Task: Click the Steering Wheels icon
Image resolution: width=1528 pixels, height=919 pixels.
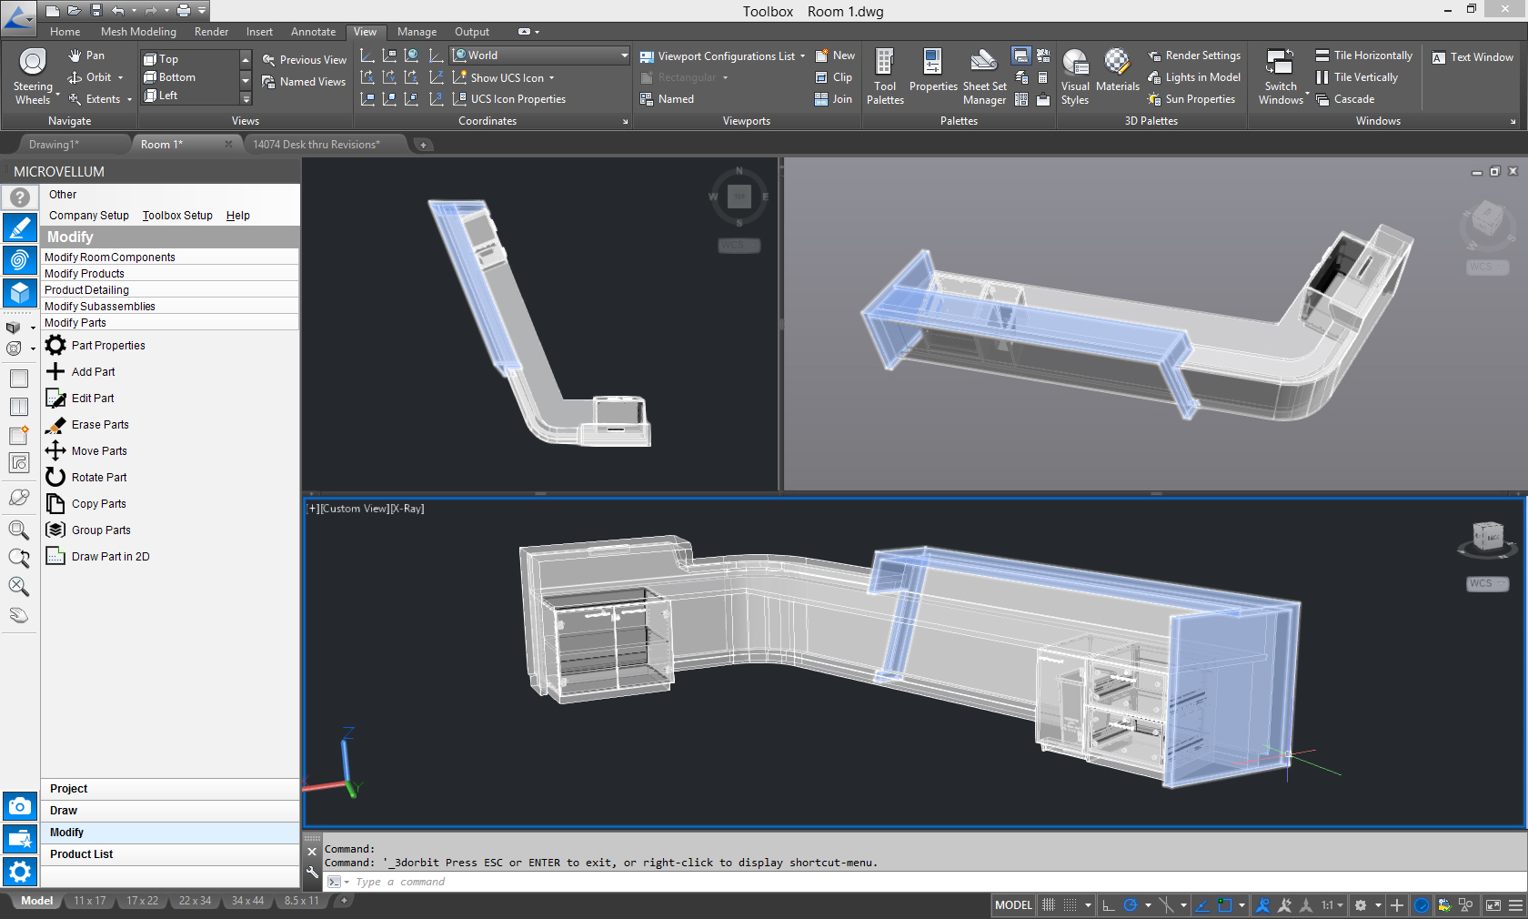Action: pos(33,62)
